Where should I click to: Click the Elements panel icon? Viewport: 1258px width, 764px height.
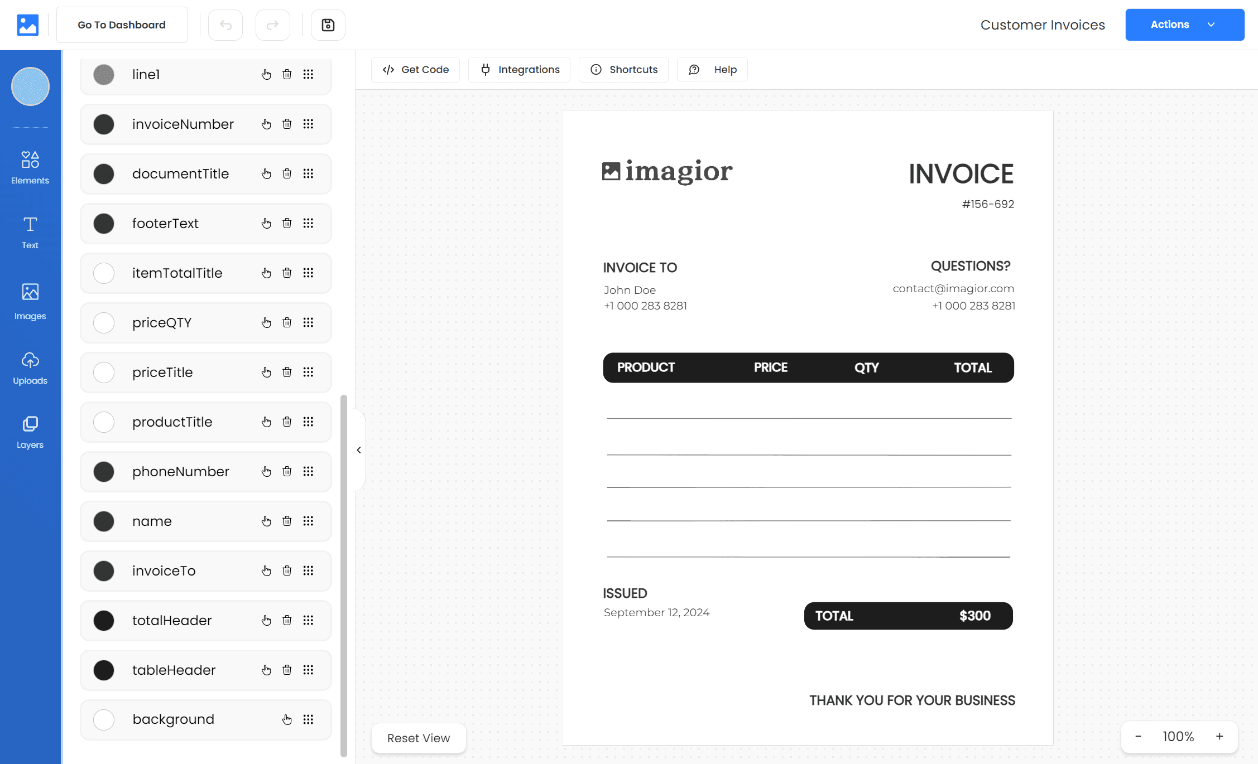[x=31, y=166]
